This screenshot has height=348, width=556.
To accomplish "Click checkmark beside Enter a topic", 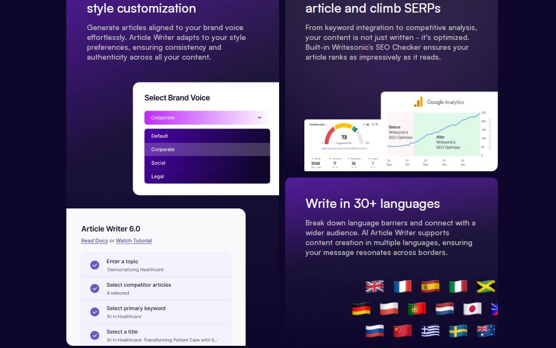I will 95,265.
